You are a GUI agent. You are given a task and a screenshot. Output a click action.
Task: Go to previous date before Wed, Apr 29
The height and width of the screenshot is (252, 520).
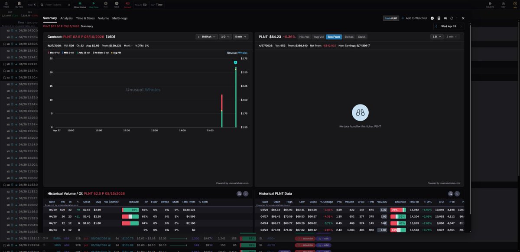[x=436, y=26]
